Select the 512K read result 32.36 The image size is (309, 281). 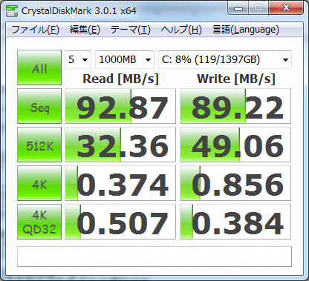coord(120,145)
